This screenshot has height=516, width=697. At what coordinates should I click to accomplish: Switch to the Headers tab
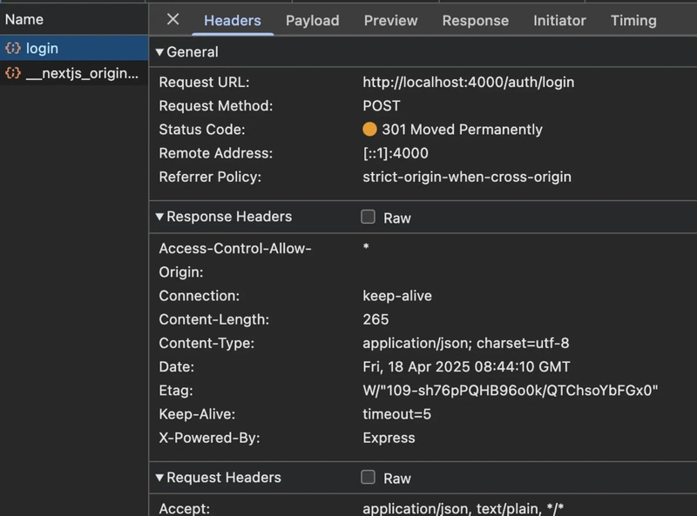tap(233, 20)
